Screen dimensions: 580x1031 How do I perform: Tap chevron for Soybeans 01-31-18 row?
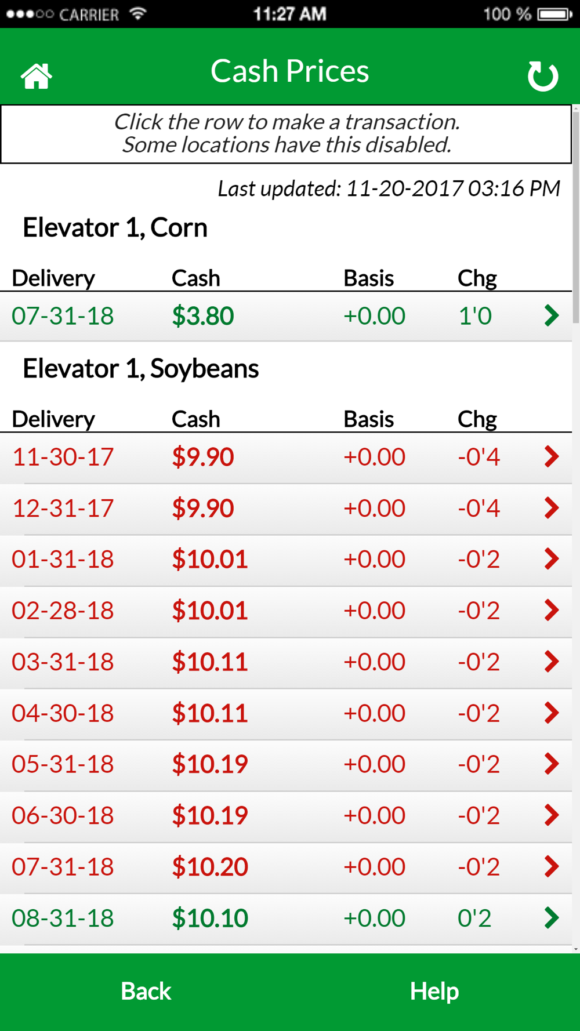click(x=551, y=559)
